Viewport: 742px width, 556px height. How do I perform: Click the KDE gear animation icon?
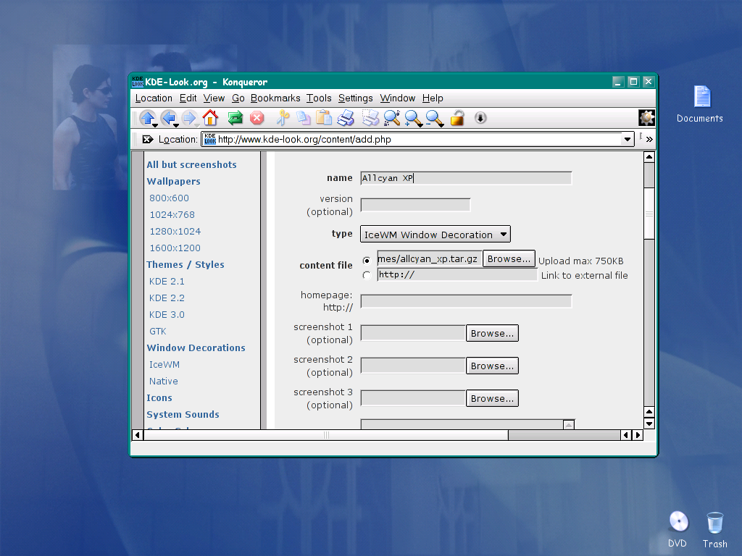[646, 118]
